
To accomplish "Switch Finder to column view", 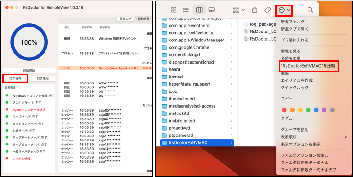I will (199, 10).
